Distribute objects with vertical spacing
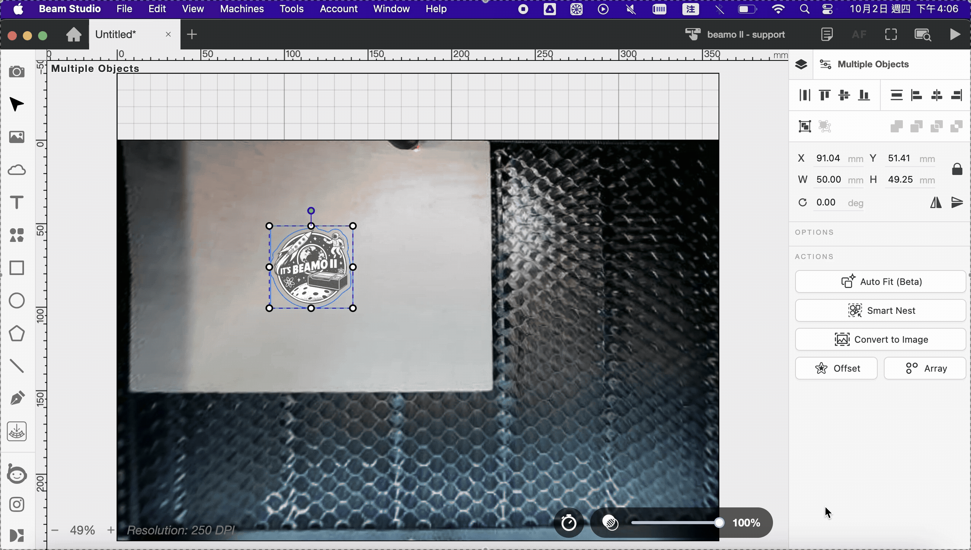971x550 pixels. pyautogui.click(x=897, y=95)
